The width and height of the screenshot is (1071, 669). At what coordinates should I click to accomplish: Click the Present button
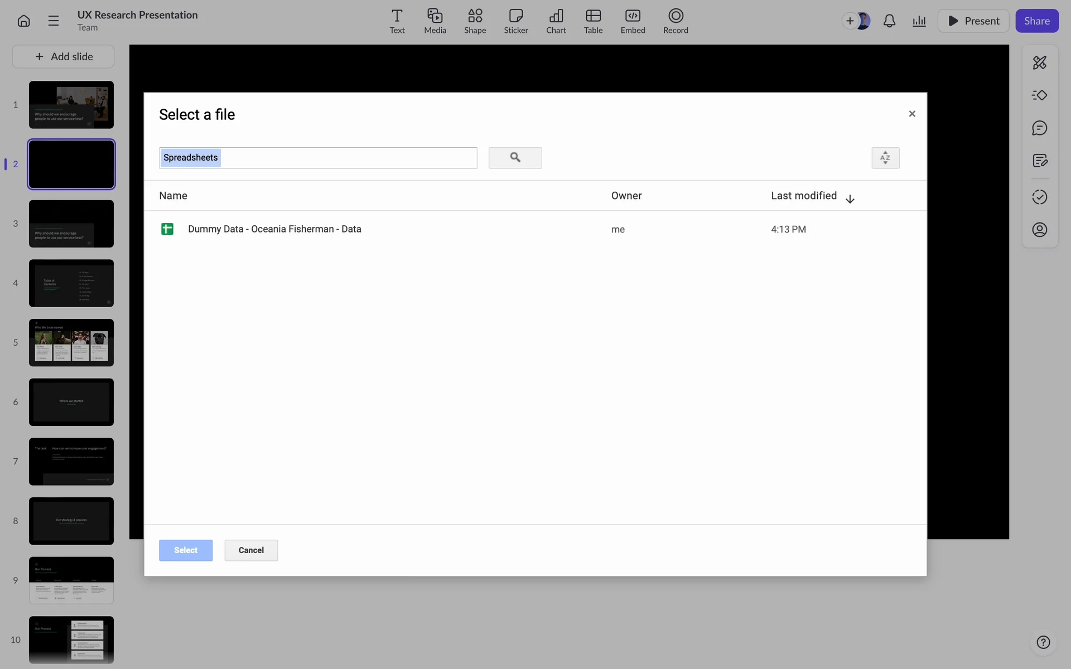[973, 21]
